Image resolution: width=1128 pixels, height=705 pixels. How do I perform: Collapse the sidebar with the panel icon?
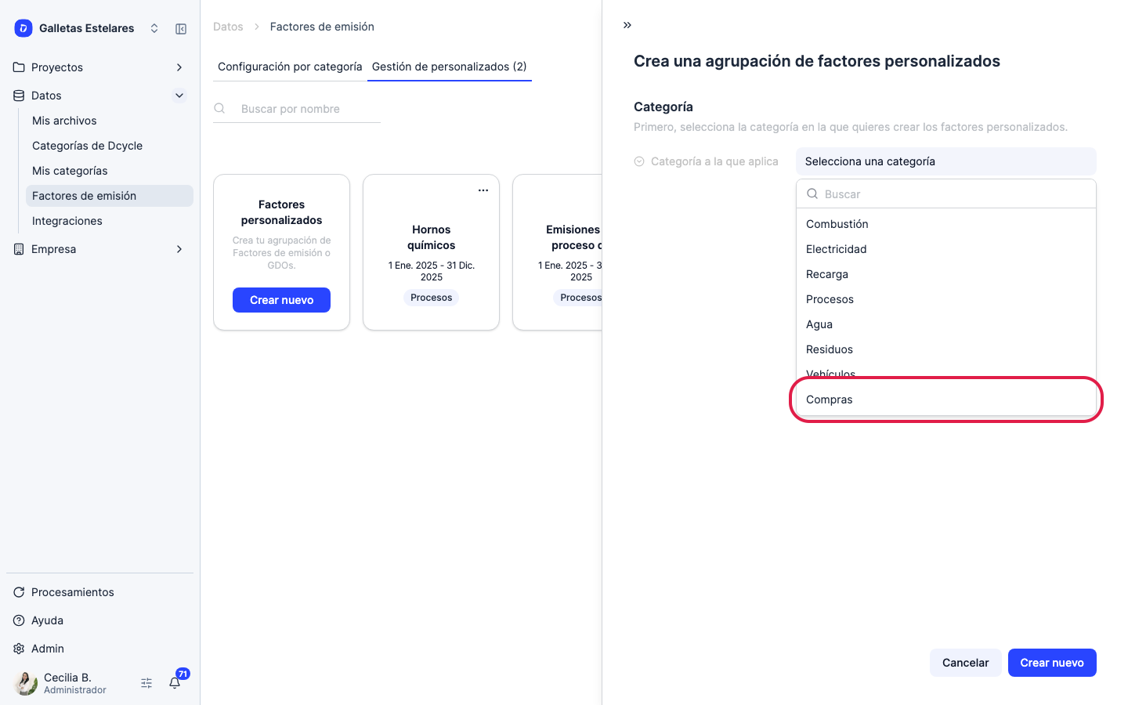coord(181,29)
